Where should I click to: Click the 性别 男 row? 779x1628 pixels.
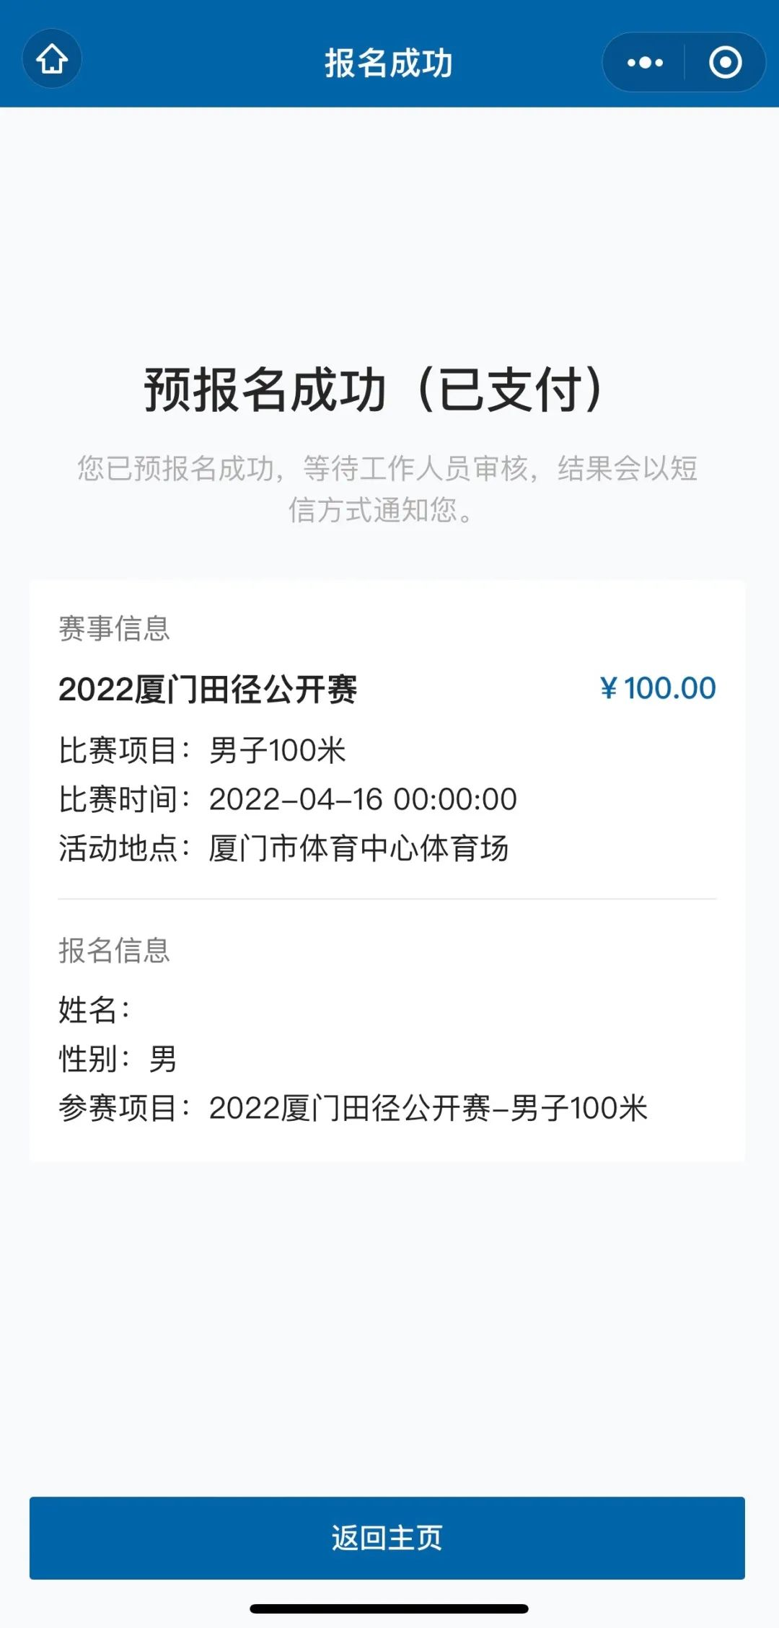click(x=118, y=1059)
